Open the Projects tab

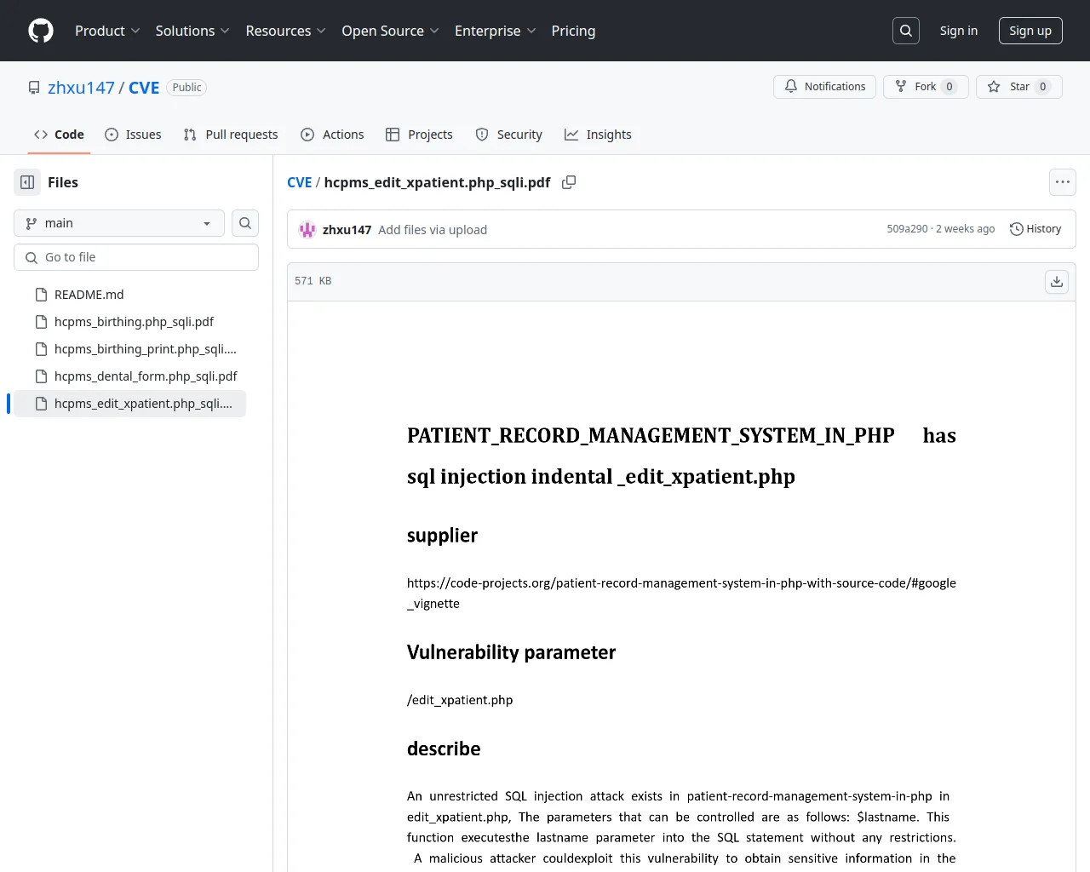pyautogui.click(x=419, y=135)
